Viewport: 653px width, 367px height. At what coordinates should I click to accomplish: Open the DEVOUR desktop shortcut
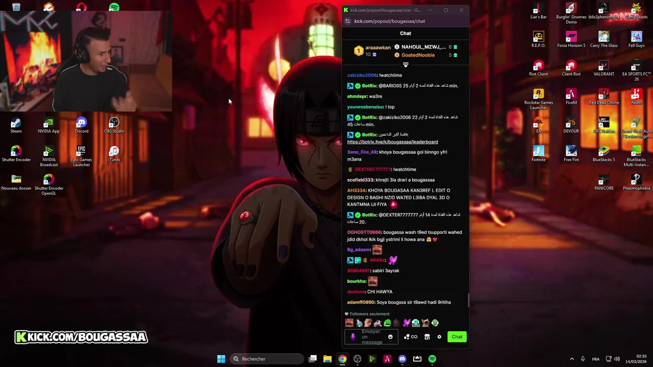coord(571,125)
